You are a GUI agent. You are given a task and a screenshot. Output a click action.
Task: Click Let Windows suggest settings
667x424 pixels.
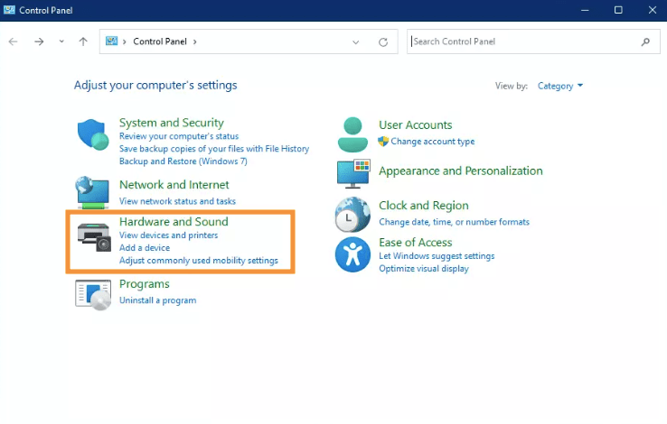tap(437, 256)
